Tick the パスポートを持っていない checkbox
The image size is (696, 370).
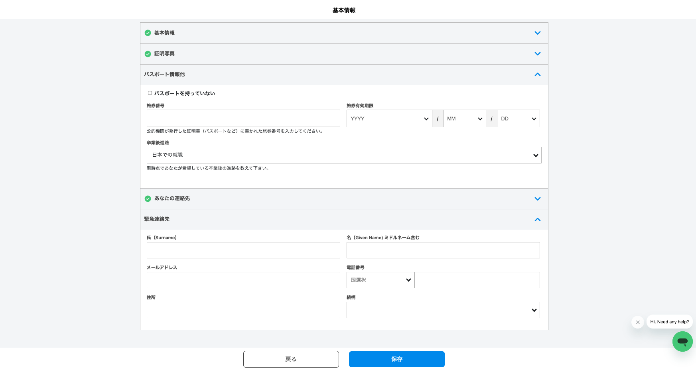click(x=150, y=93)
